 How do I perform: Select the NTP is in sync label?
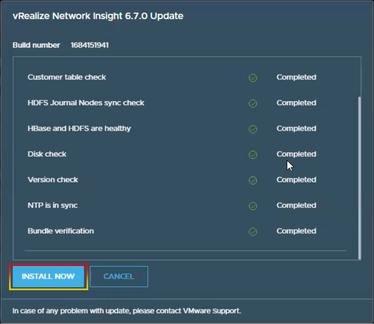click(x=53, y=205)
